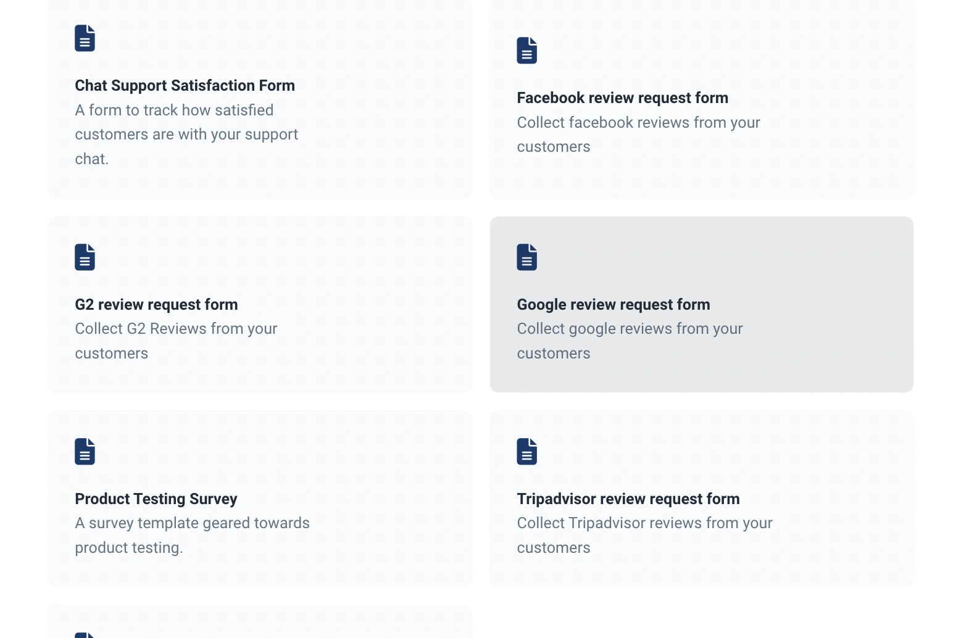Click 'Collect G2 Reviews from your customers' text
This screenshot has height=638, width=969.
coord(176,341)
